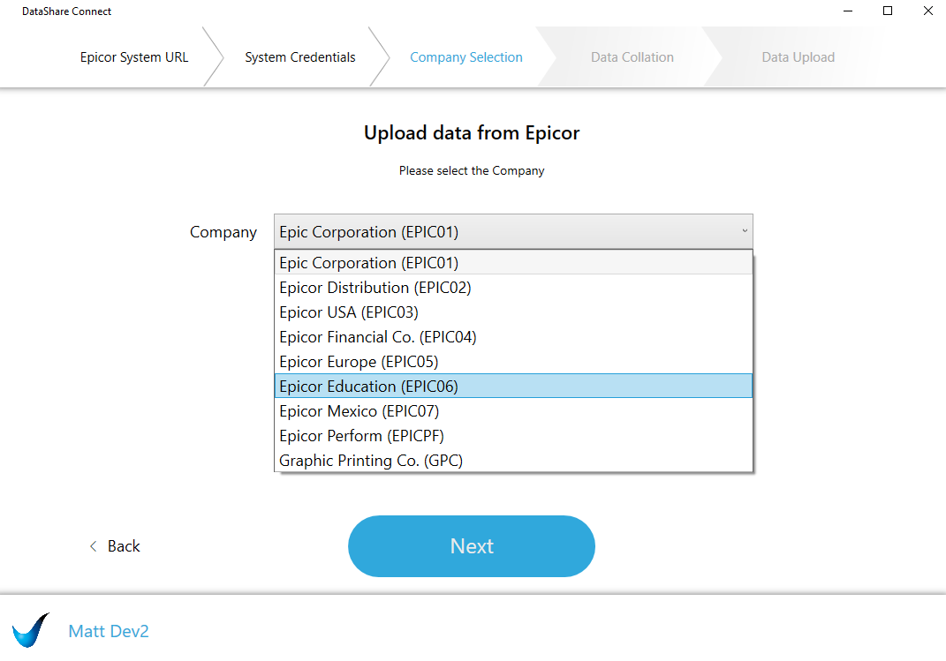Minimize the DataShare Connect window

click(x=848, y=11)
